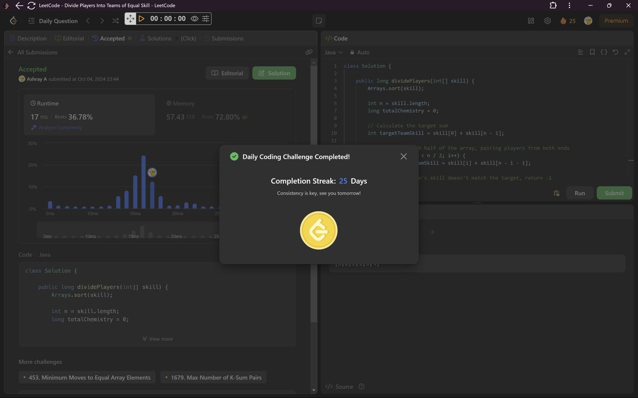
Task: Click the avatar marker on runtime chart
Action: [x=152, y=172]
